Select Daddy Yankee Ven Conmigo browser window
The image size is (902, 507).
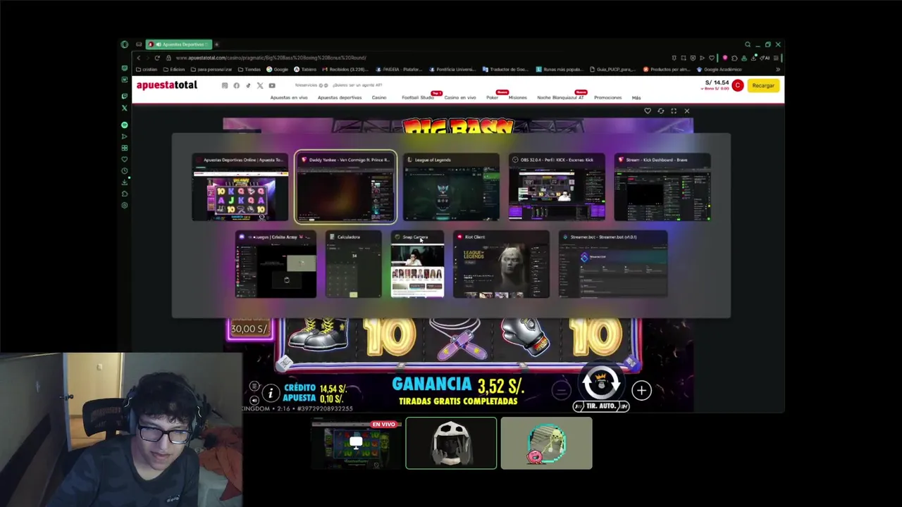(x=345, y=187)
